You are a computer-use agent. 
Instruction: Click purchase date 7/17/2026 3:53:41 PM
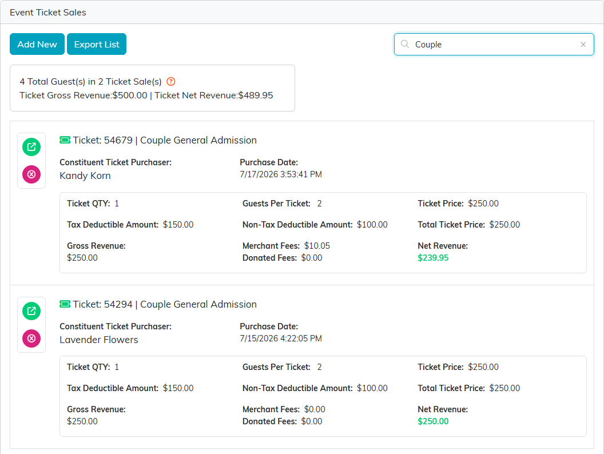(x=281, y=174)
